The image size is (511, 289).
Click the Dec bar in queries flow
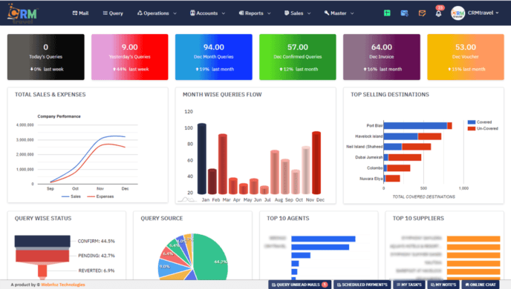316,163
